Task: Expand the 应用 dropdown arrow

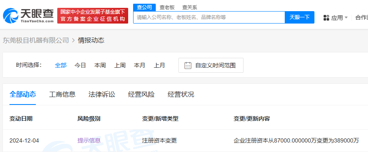Action: [x=346, y=18]
